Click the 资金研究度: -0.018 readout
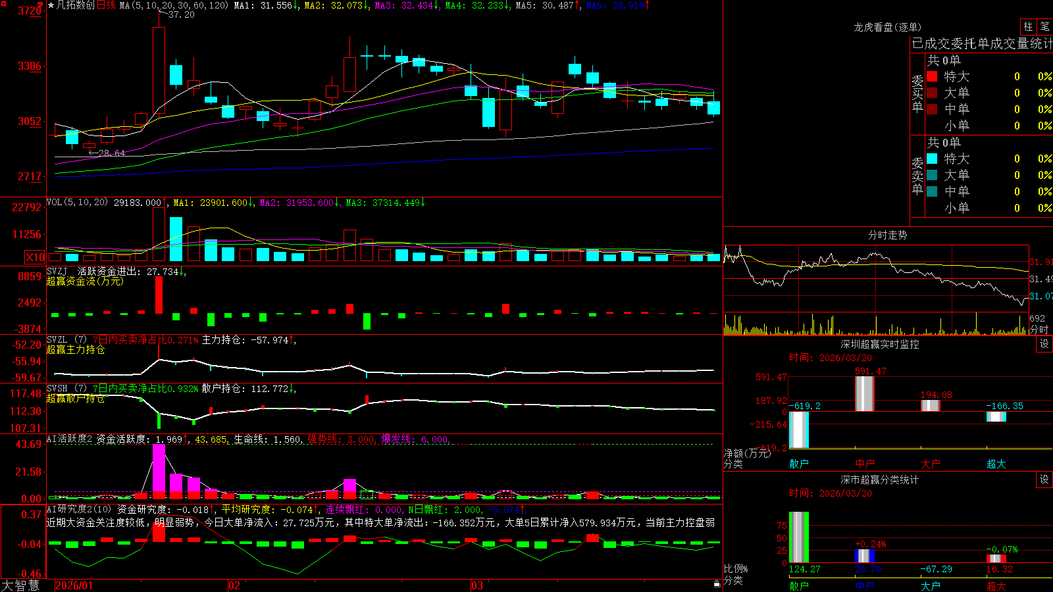This screenshot has width=1053, height=592. click(163, 510)
